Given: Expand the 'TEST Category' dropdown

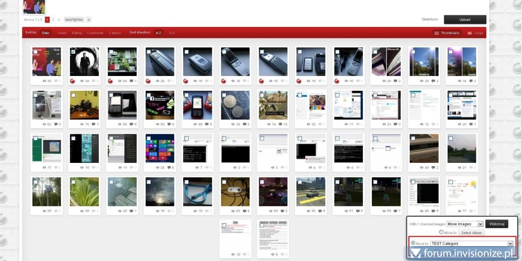Looking at the screenshot, I should pos(510,244).
